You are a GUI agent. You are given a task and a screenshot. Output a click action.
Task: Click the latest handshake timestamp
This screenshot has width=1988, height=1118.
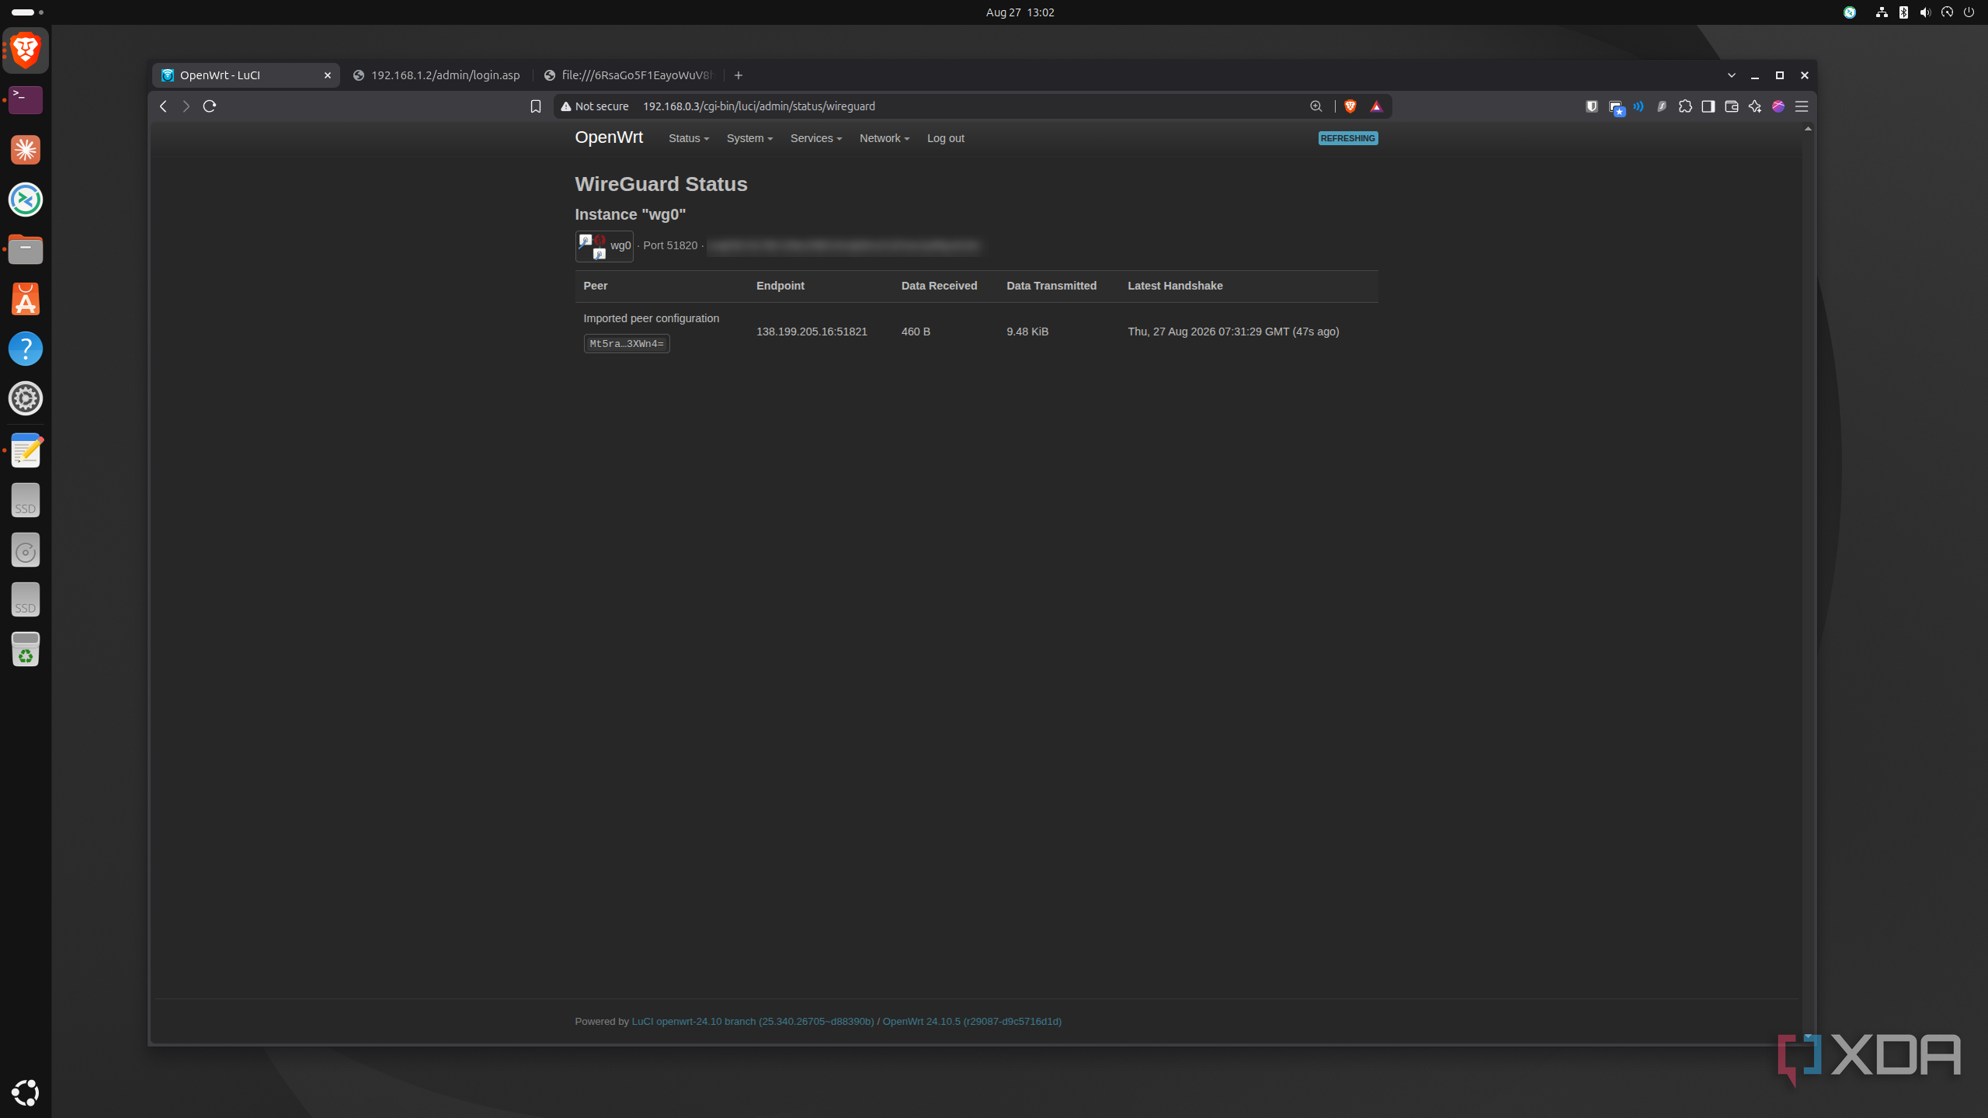pos(1233,332)
